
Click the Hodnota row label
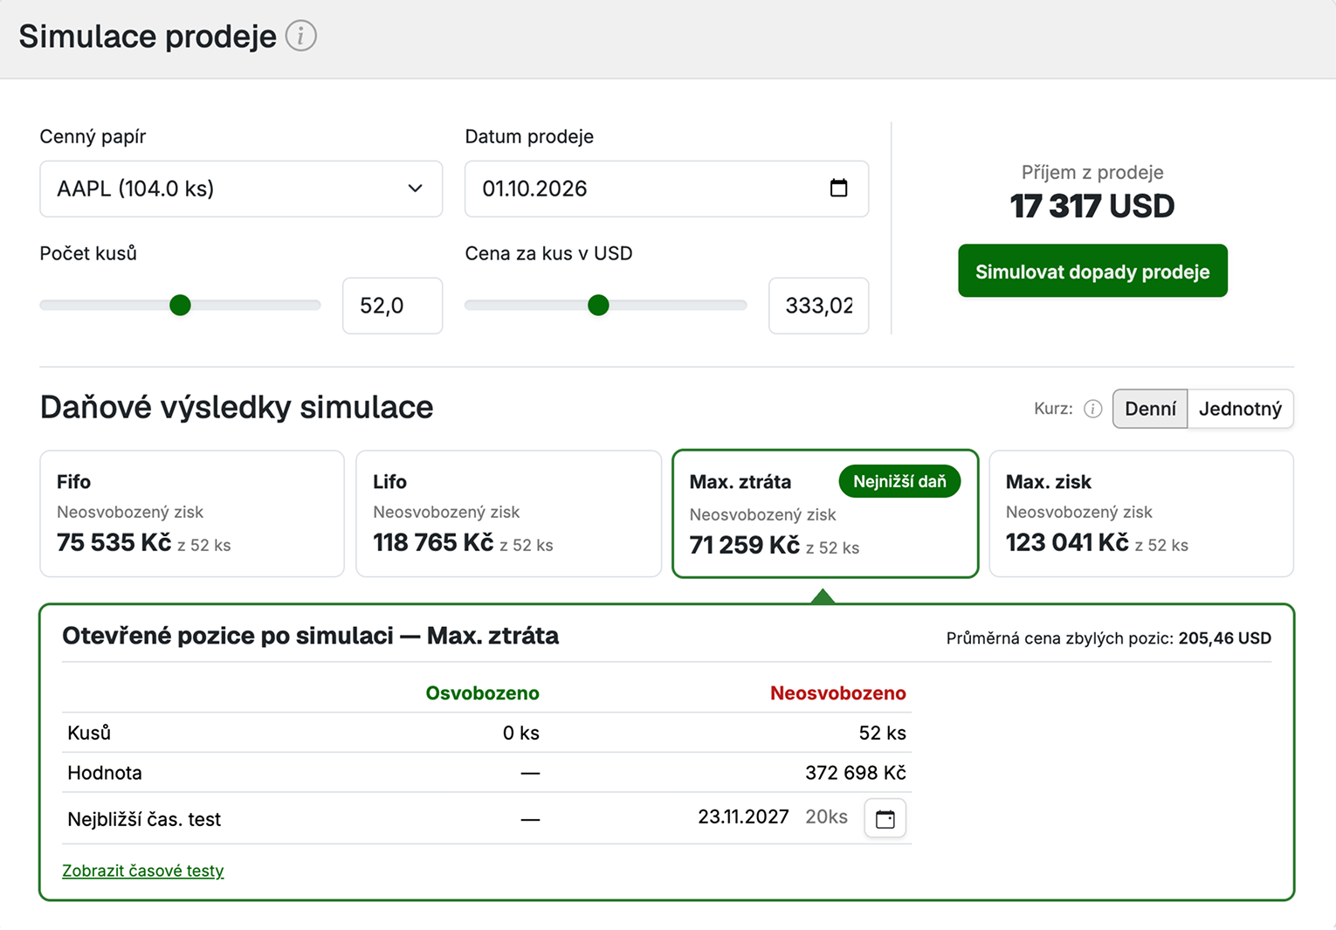click(105, 773)
